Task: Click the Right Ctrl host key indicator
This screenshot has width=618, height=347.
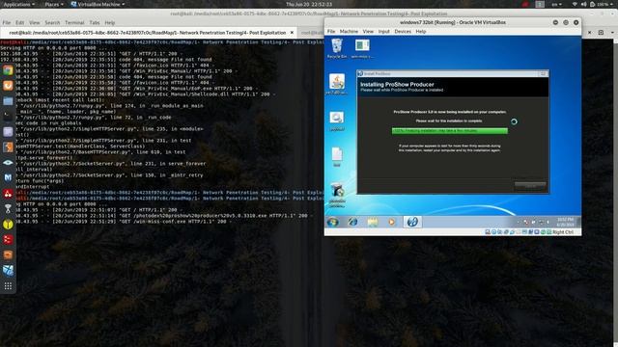Action: [x=562, y=232]
